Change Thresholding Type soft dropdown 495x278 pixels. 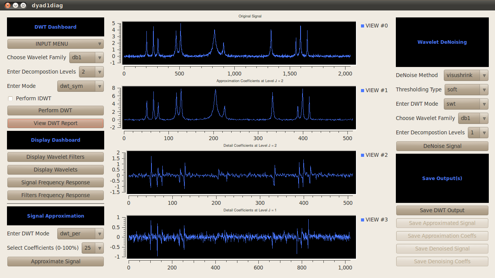coord(466,90)
